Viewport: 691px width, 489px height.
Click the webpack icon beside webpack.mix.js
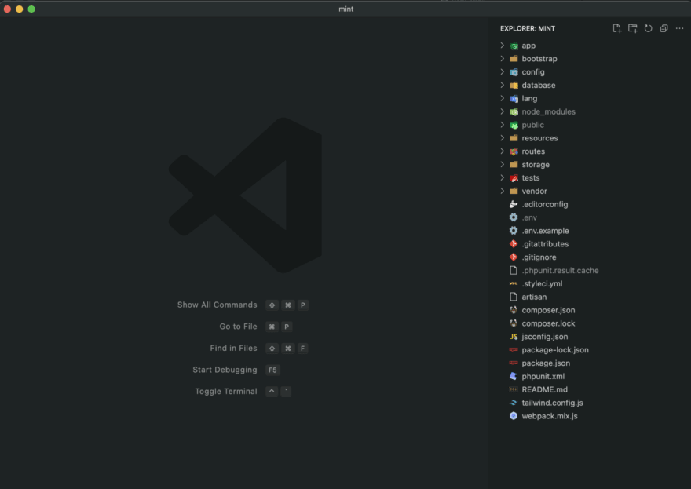pyautogui.click(x=514, y=416)
